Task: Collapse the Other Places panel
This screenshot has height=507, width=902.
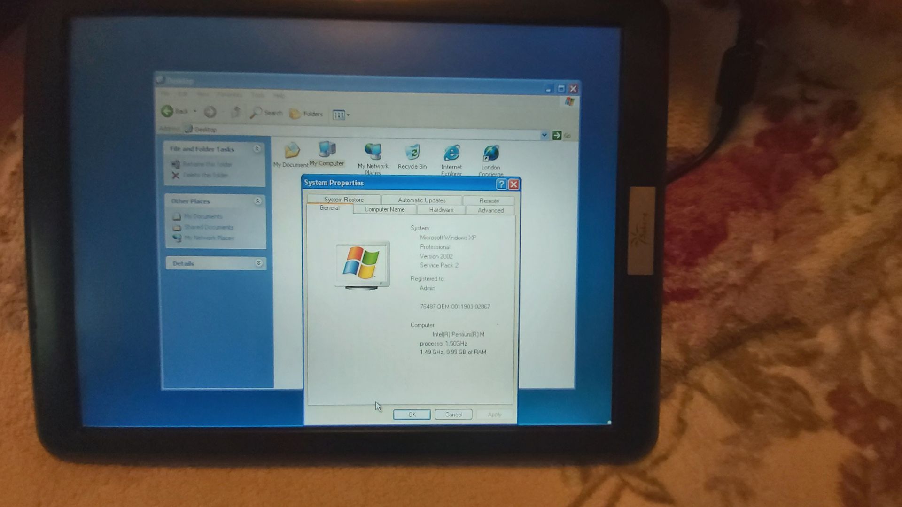Action: [257, 201]
